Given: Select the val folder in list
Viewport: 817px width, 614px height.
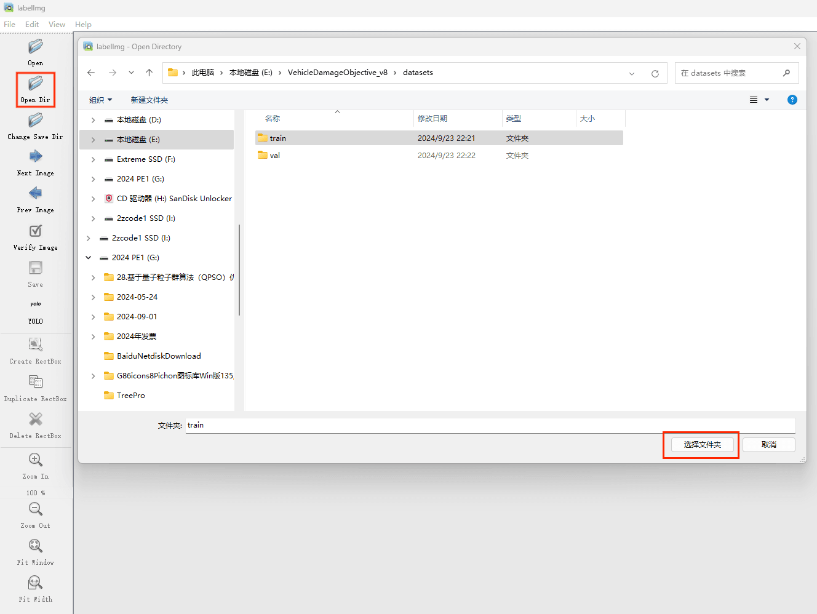Looking at the screenshot, I should point(275,156).
